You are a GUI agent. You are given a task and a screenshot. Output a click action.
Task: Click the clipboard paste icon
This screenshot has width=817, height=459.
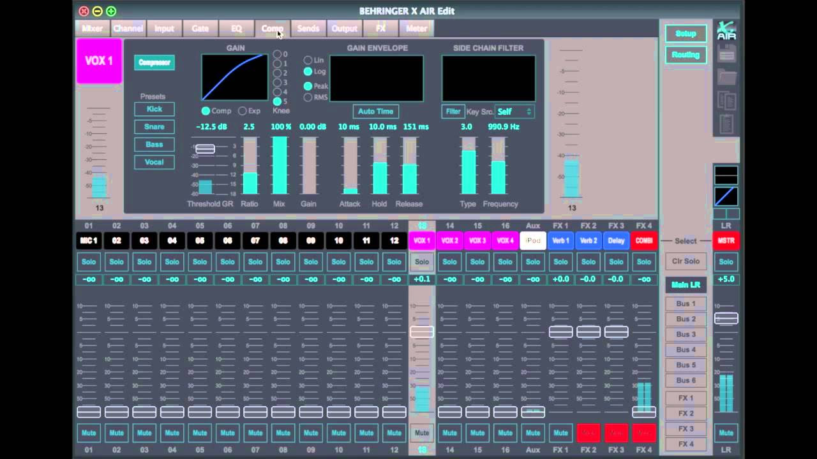tap(726, 123)
